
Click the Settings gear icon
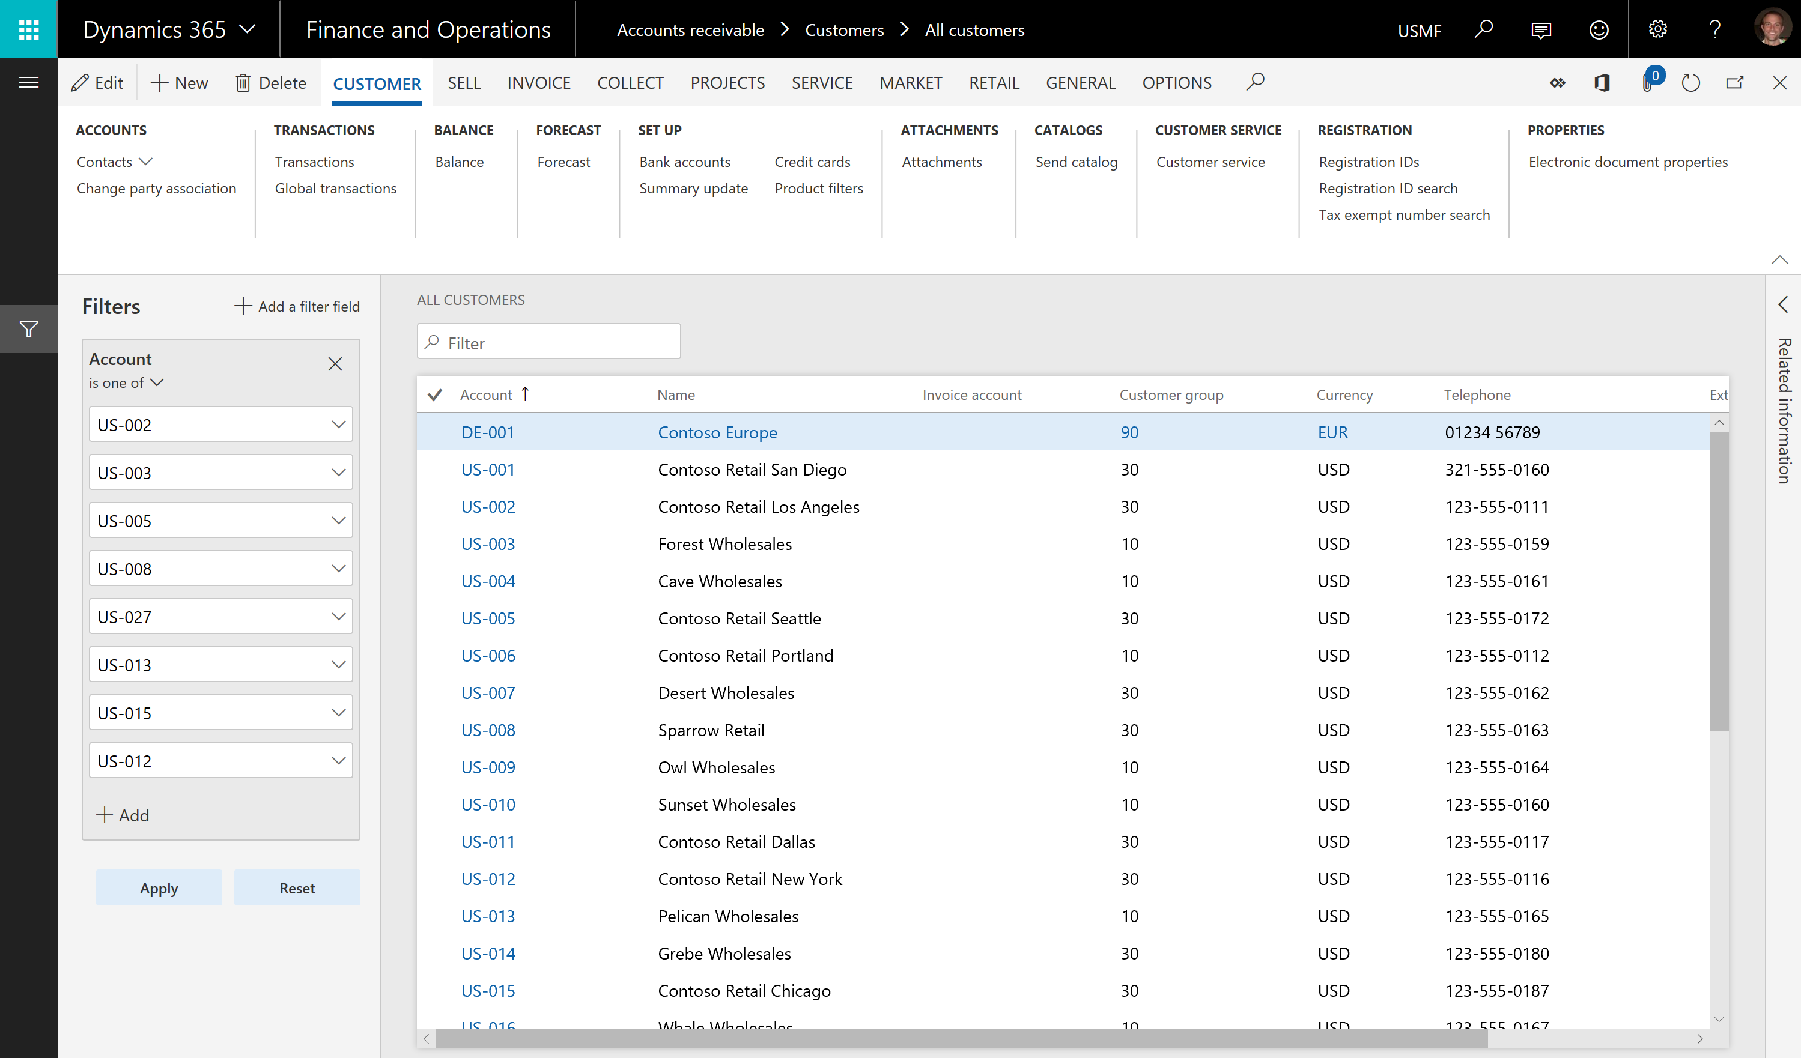(x=1656, y=28)
